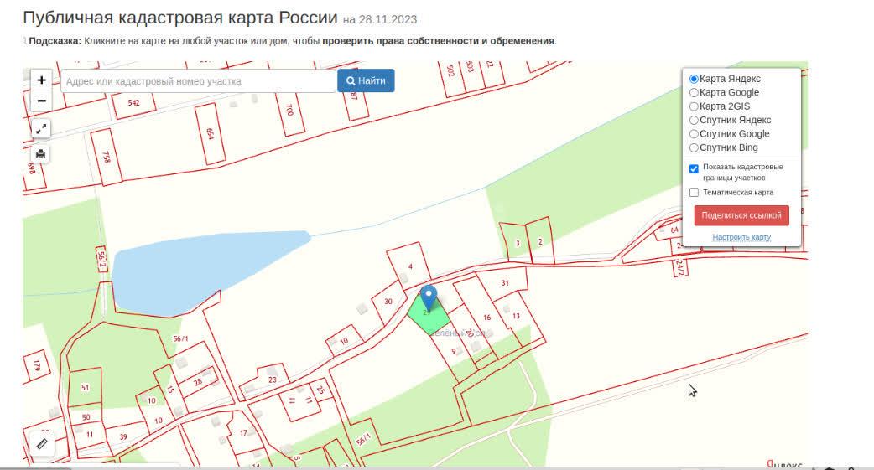
Task: Print the map using printer icon
Action: pyautogui.click(x=41, y=154)
